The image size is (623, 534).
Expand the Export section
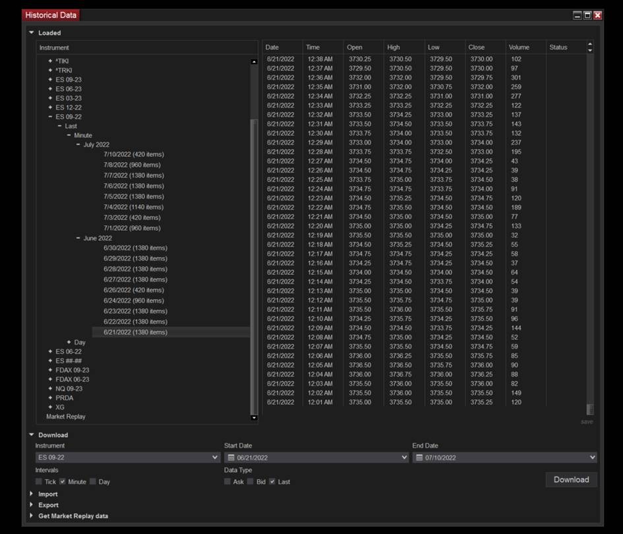point(32,504)
